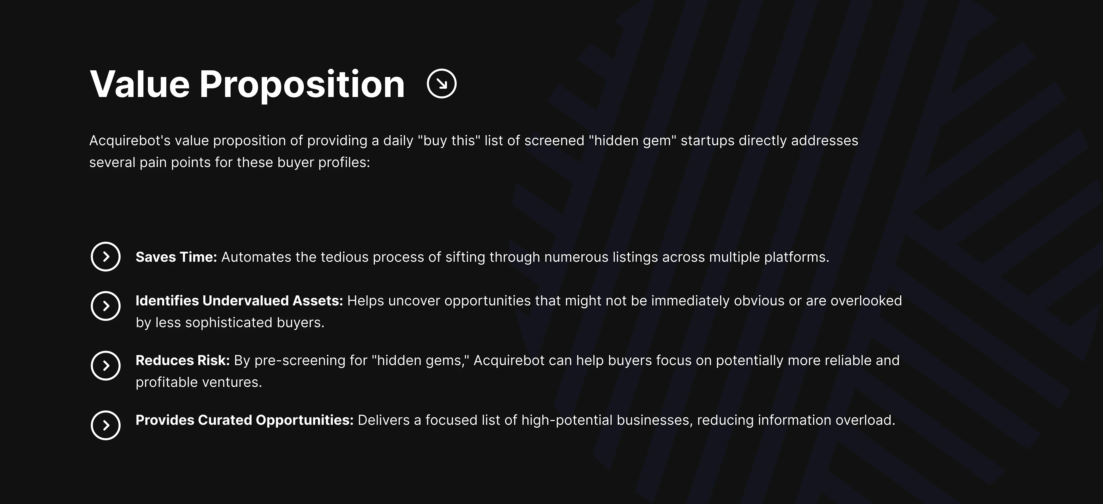Click "several pain points for these buyer profiles:" line
The height and width of the screenshot is (504, 1103).
point(230,162)
